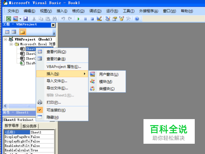Open the 编辑(E) menu
The image size is (205, 154).
tap(30, 11)
